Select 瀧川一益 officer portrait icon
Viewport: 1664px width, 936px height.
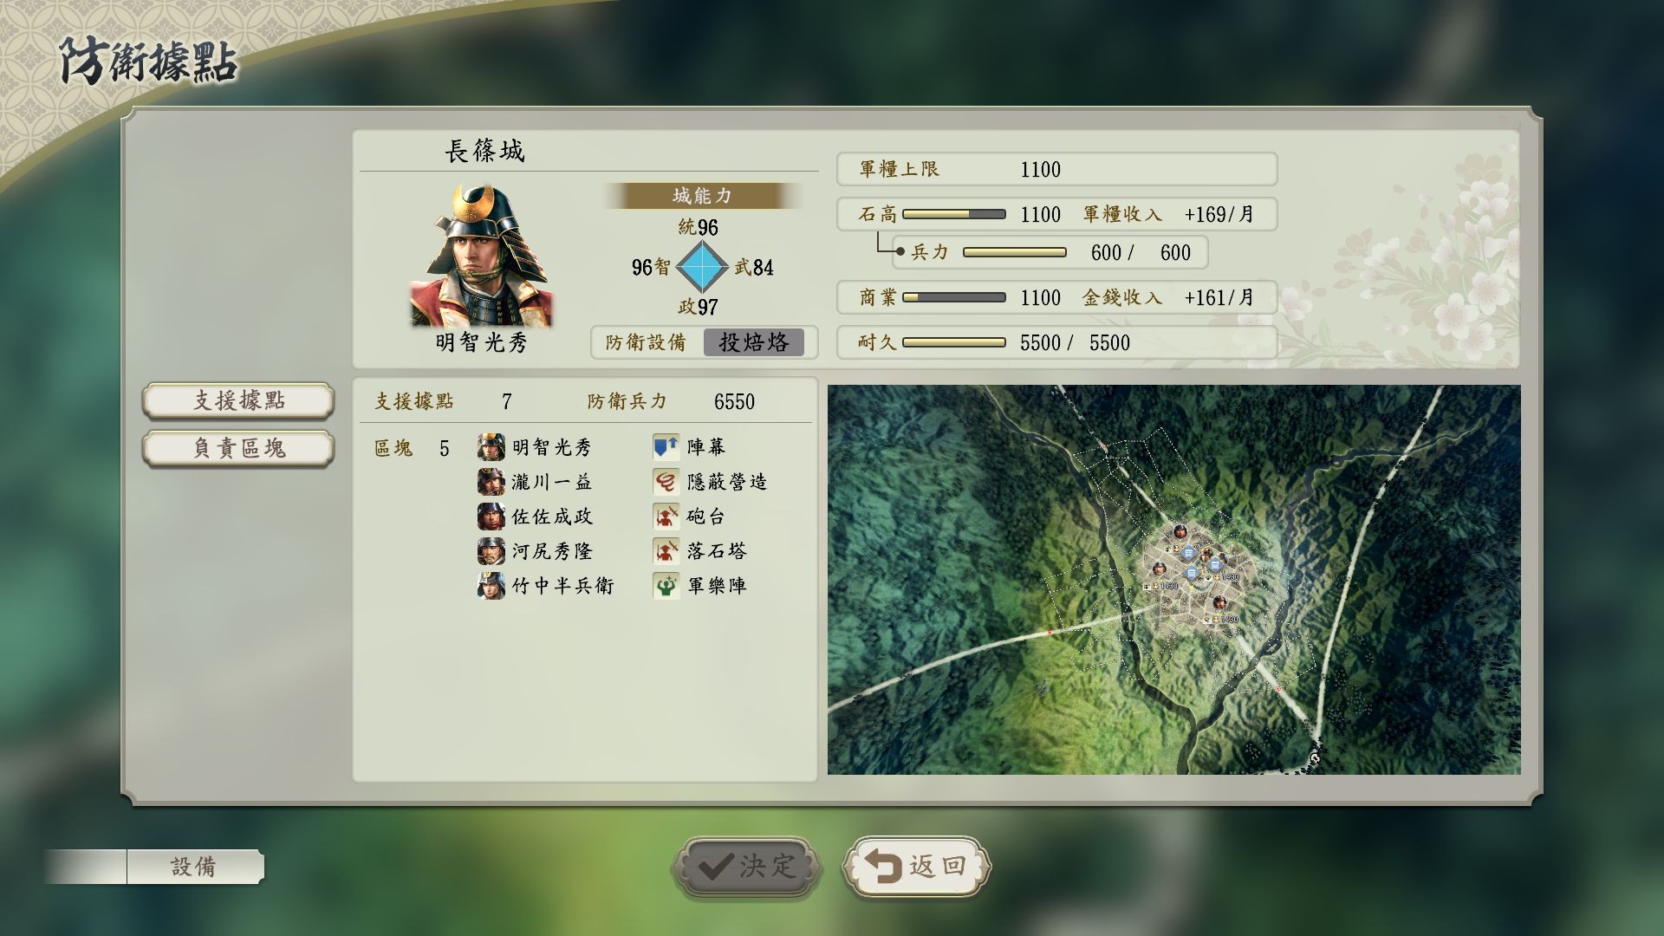[491, 482]
